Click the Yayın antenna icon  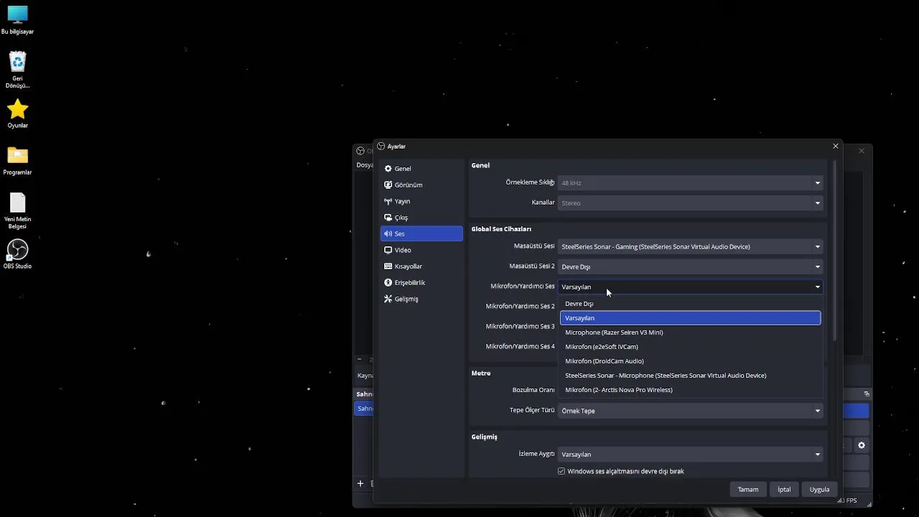click(388, 202)
